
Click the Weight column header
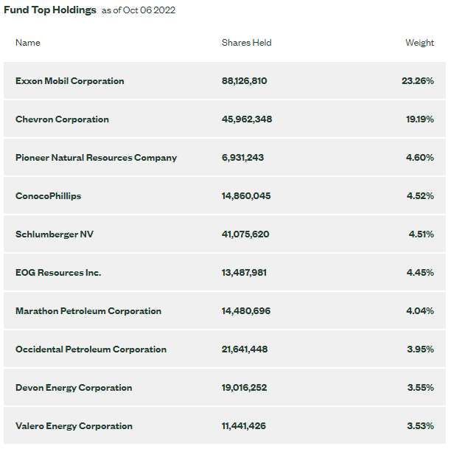click(419, 43)
